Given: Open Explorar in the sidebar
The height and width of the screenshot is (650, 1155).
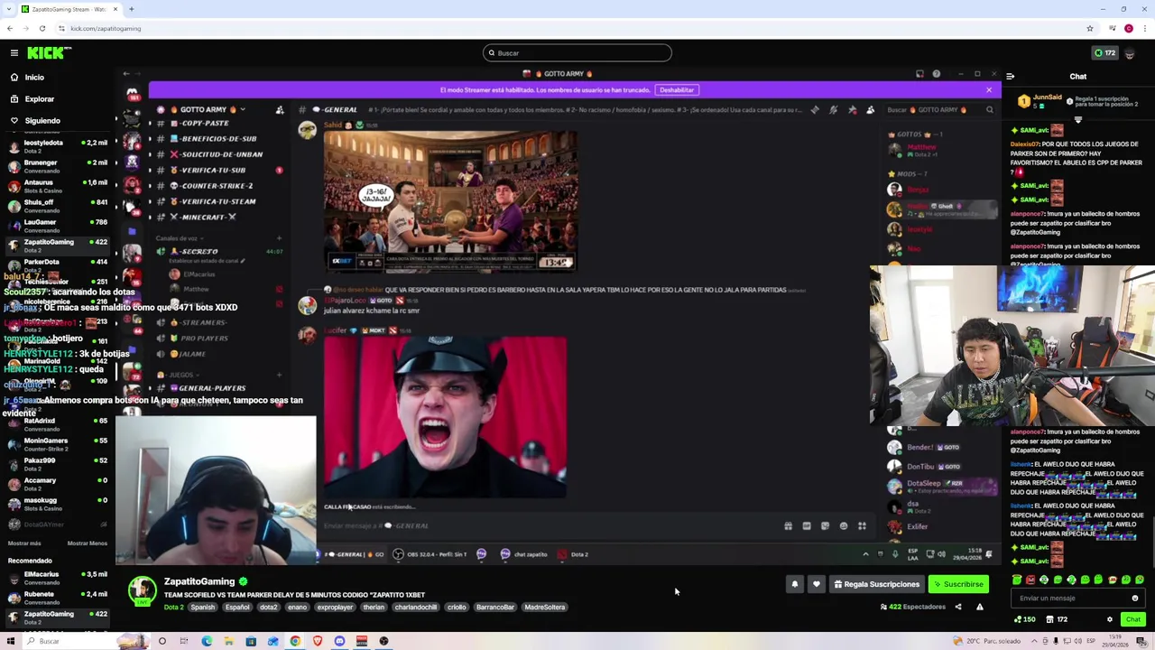Looking at the screenshot, I should coord(39,99).
